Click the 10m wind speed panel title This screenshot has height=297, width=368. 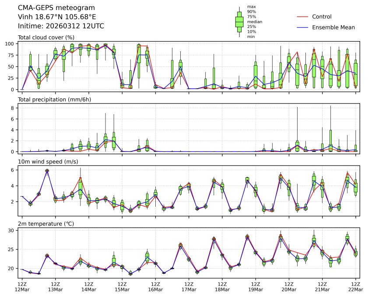tap(48, 162)
